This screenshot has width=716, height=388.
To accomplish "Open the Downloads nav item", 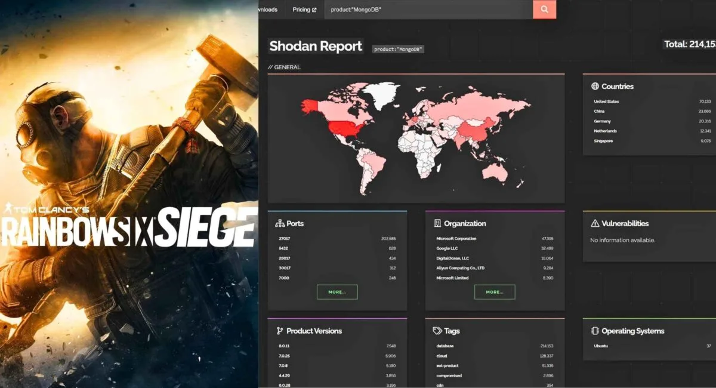I will 268,10.
